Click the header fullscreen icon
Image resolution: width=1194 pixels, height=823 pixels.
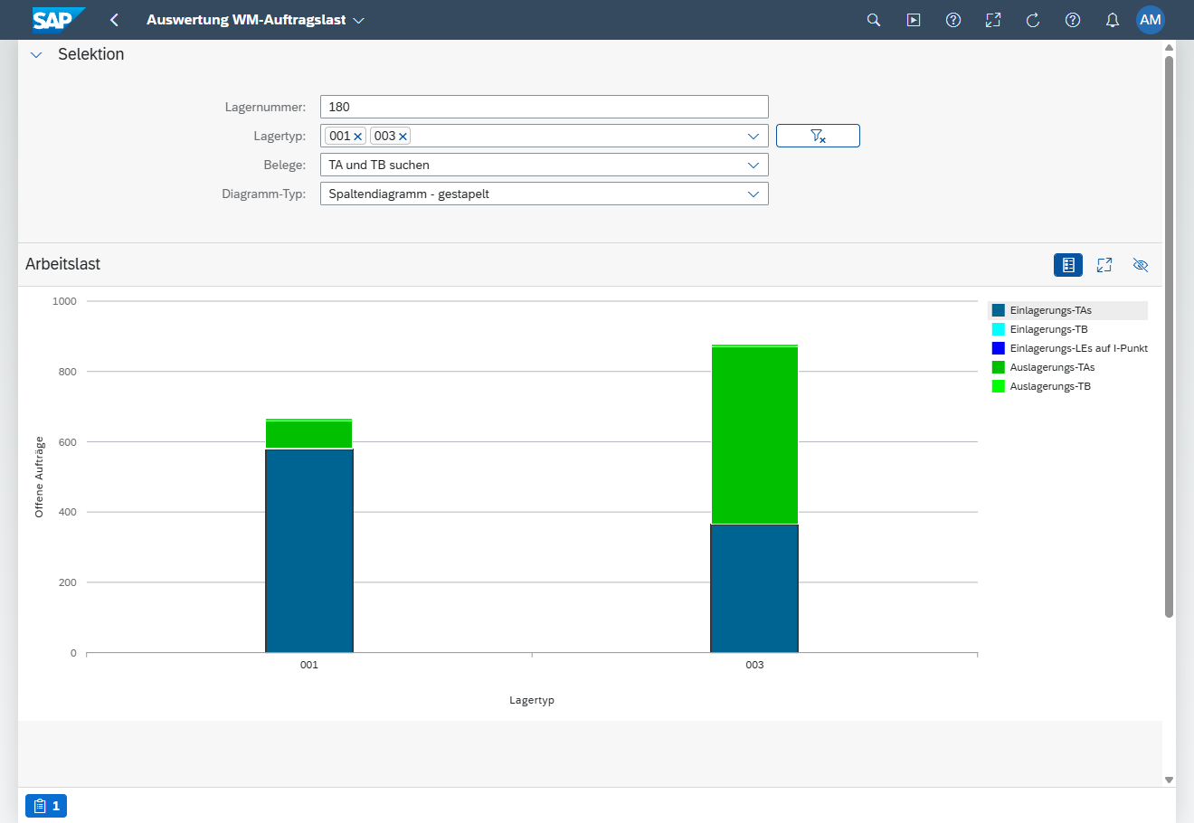[993, 20]
